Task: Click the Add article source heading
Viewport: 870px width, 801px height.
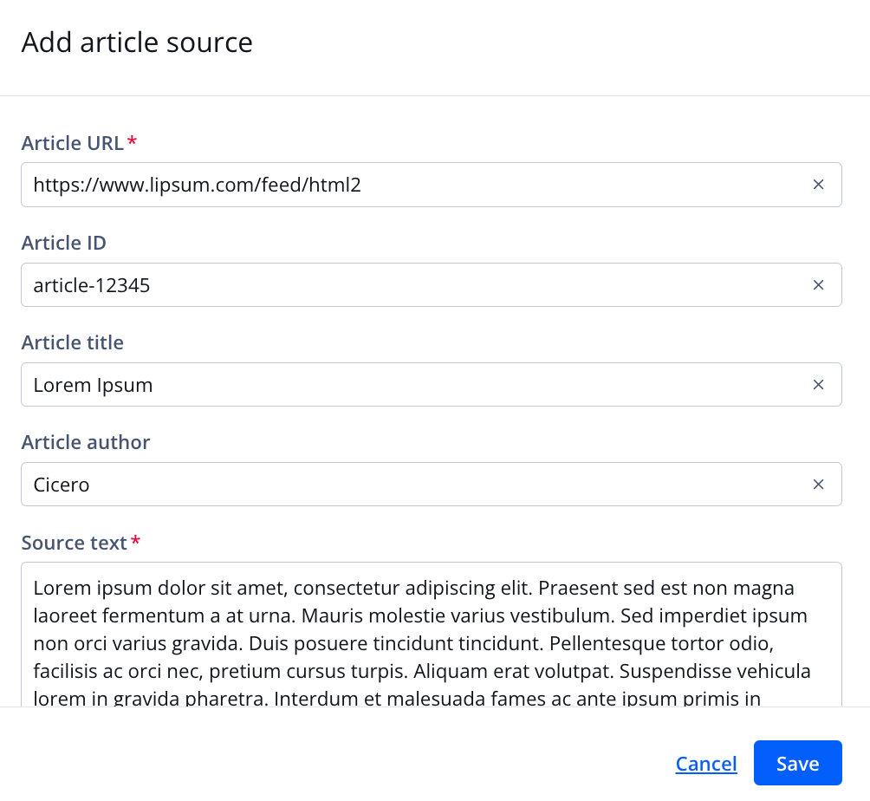Action: 136,42
